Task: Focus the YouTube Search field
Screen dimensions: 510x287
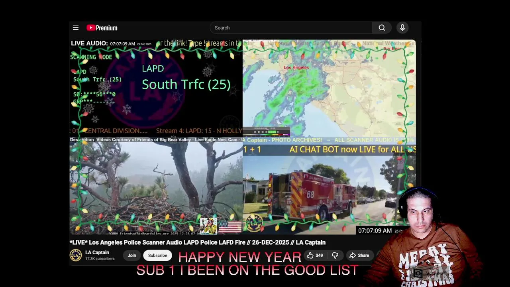Action: click(291, 28)
